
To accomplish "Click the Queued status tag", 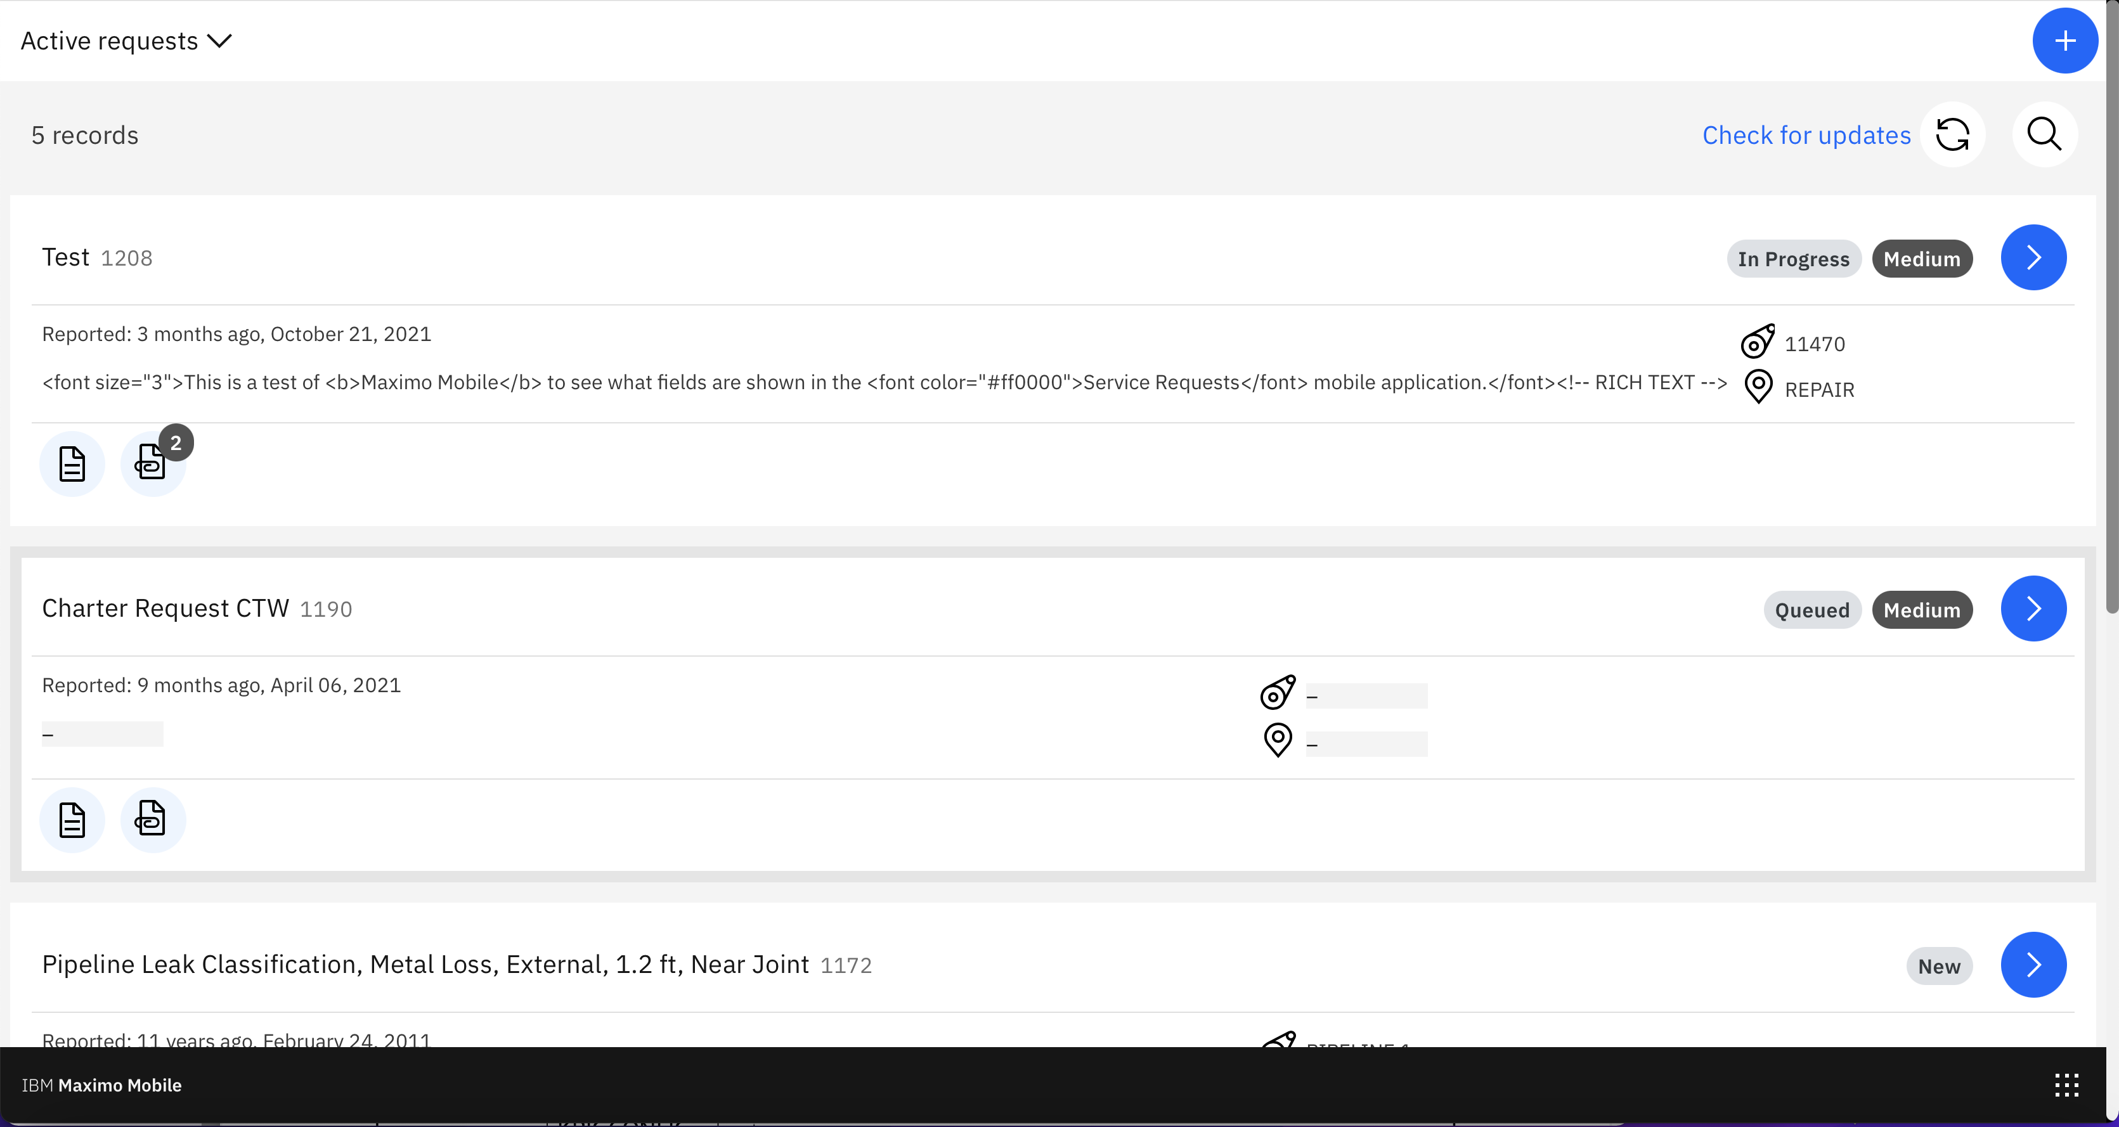I will tap(1811, 610).
